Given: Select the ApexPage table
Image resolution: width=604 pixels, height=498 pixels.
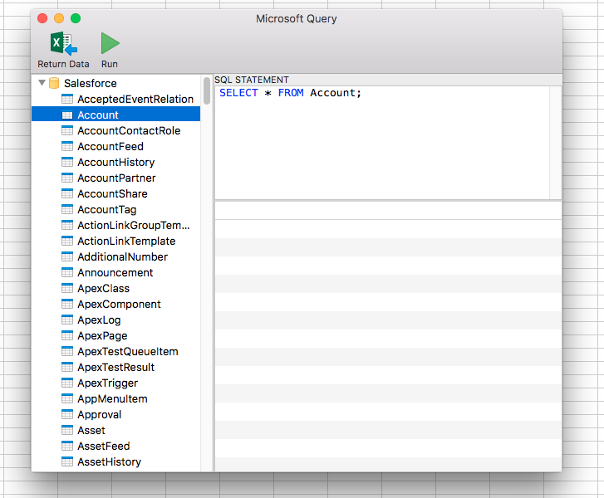Looking at the screenshot, I should (102, 336).
